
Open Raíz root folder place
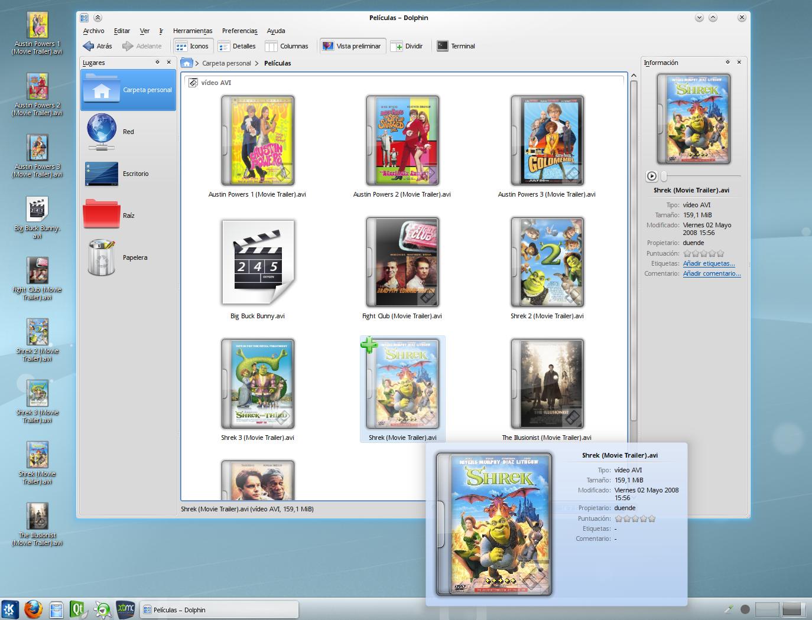[x=128, y=216]
